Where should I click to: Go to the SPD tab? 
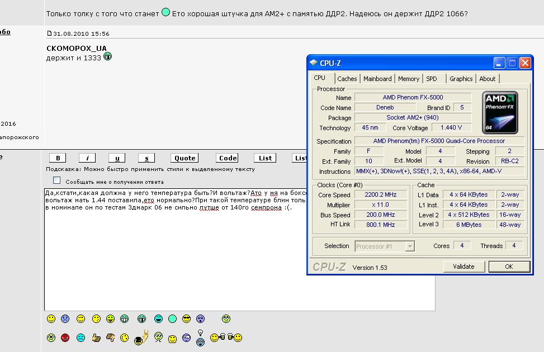point(432,79)
